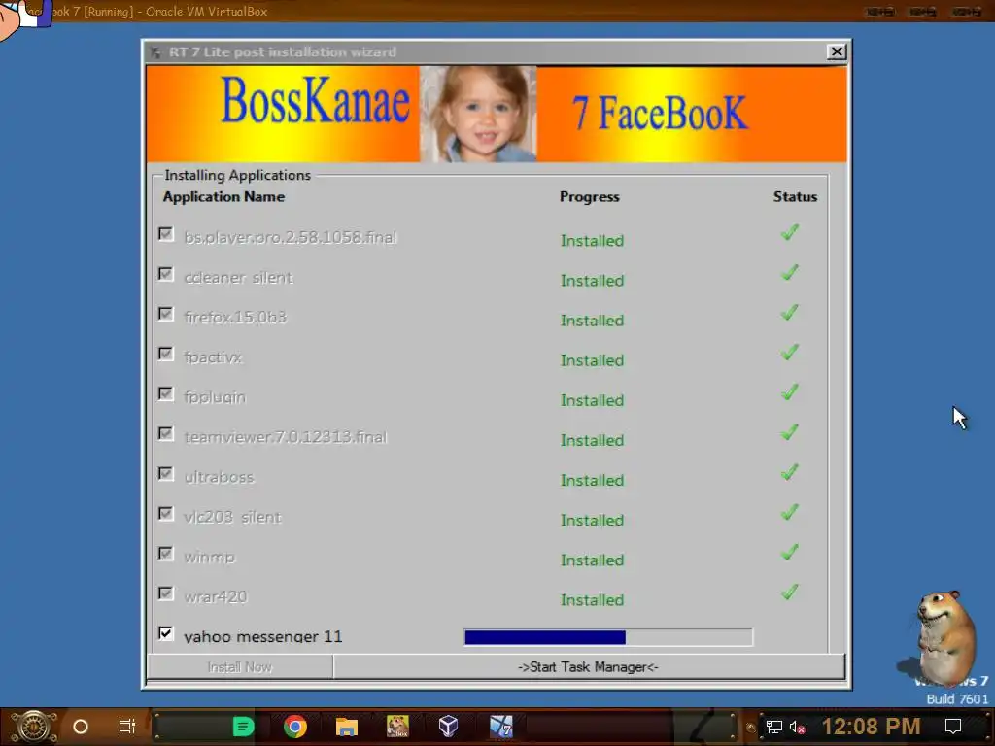The image size is (995, 746).
Task: Toggle the vlc203_silent checkbox
Action: point(165,514)
